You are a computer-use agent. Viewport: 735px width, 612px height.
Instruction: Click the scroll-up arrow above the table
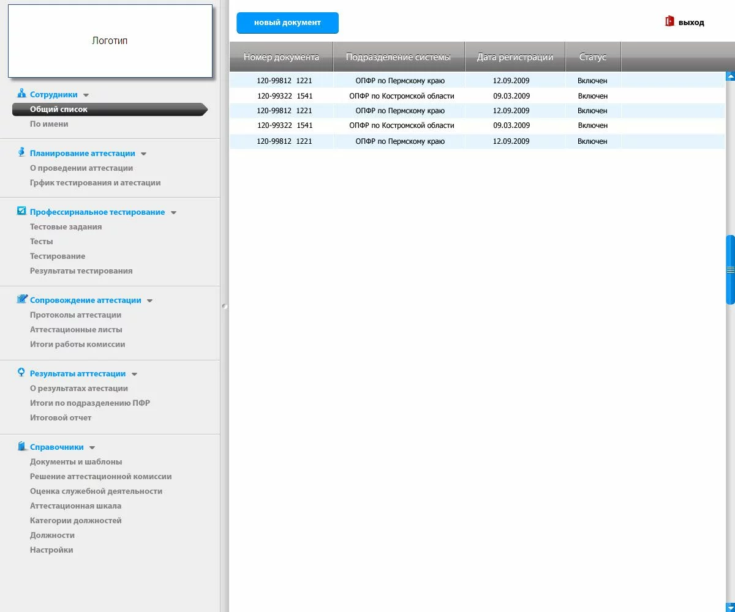(x=730, y=76)
